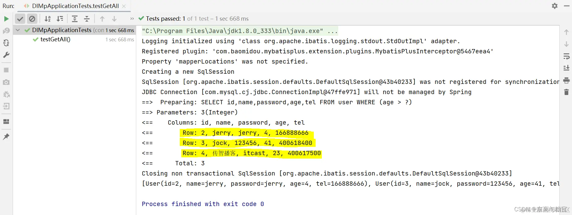
Task: Click the User list output line
Action: (x=351, y=184)
